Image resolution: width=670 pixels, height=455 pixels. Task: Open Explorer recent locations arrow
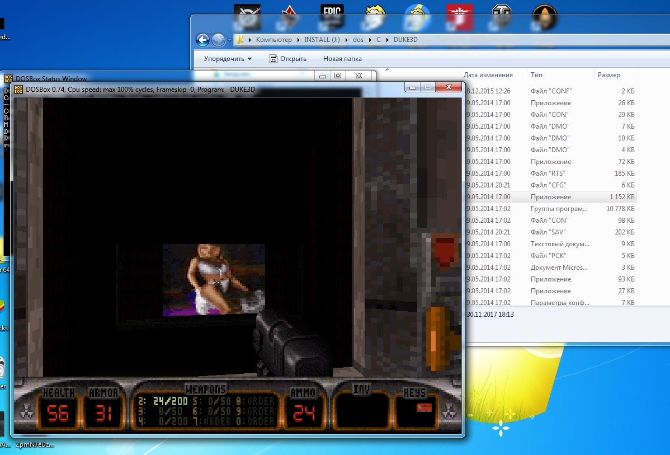(229, 40)
